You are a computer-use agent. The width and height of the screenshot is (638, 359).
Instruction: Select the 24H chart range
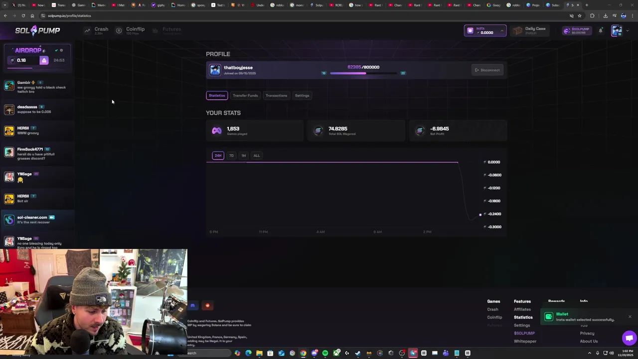218,156
